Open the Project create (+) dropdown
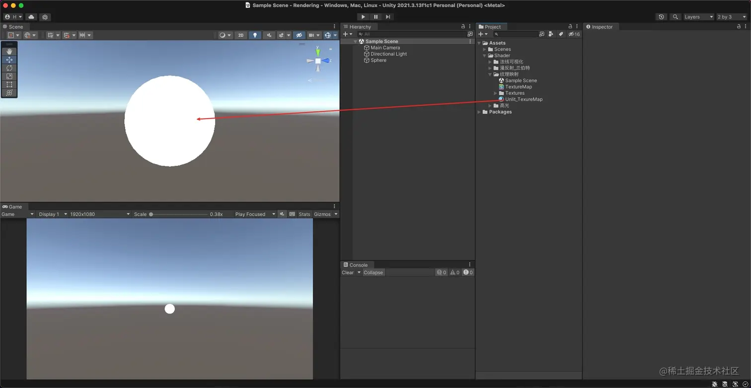 point(483,34)
